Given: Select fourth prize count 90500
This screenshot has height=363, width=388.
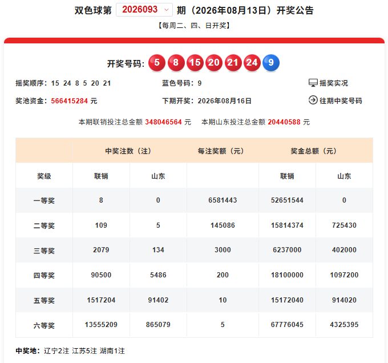Looking at the screenshot, I should tap(101, 275).
